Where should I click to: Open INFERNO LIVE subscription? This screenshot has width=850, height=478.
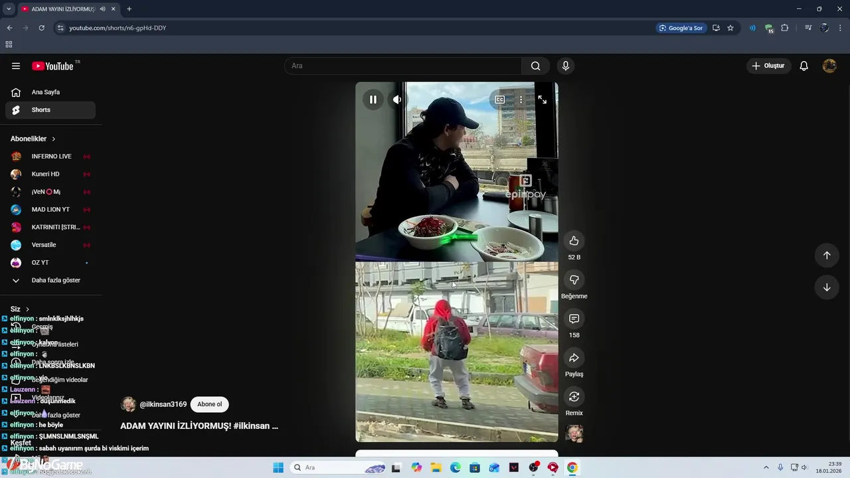click(50, 157)
